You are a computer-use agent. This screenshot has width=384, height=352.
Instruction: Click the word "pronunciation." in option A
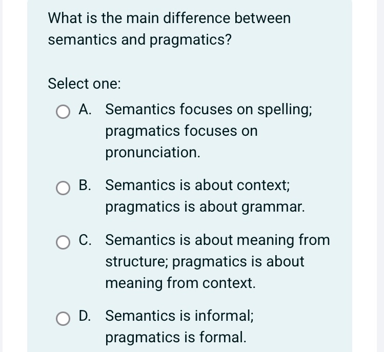click(153, 153)
